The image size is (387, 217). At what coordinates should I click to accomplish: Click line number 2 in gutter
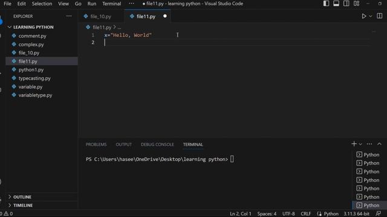[x=93, y=43]
